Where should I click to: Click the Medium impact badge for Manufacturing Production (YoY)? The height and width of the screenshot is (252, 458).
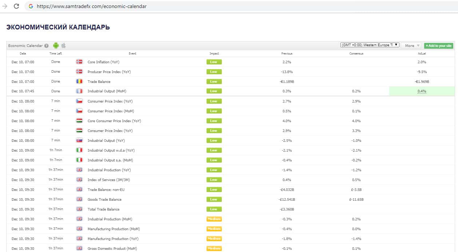[x=214, y=239]
